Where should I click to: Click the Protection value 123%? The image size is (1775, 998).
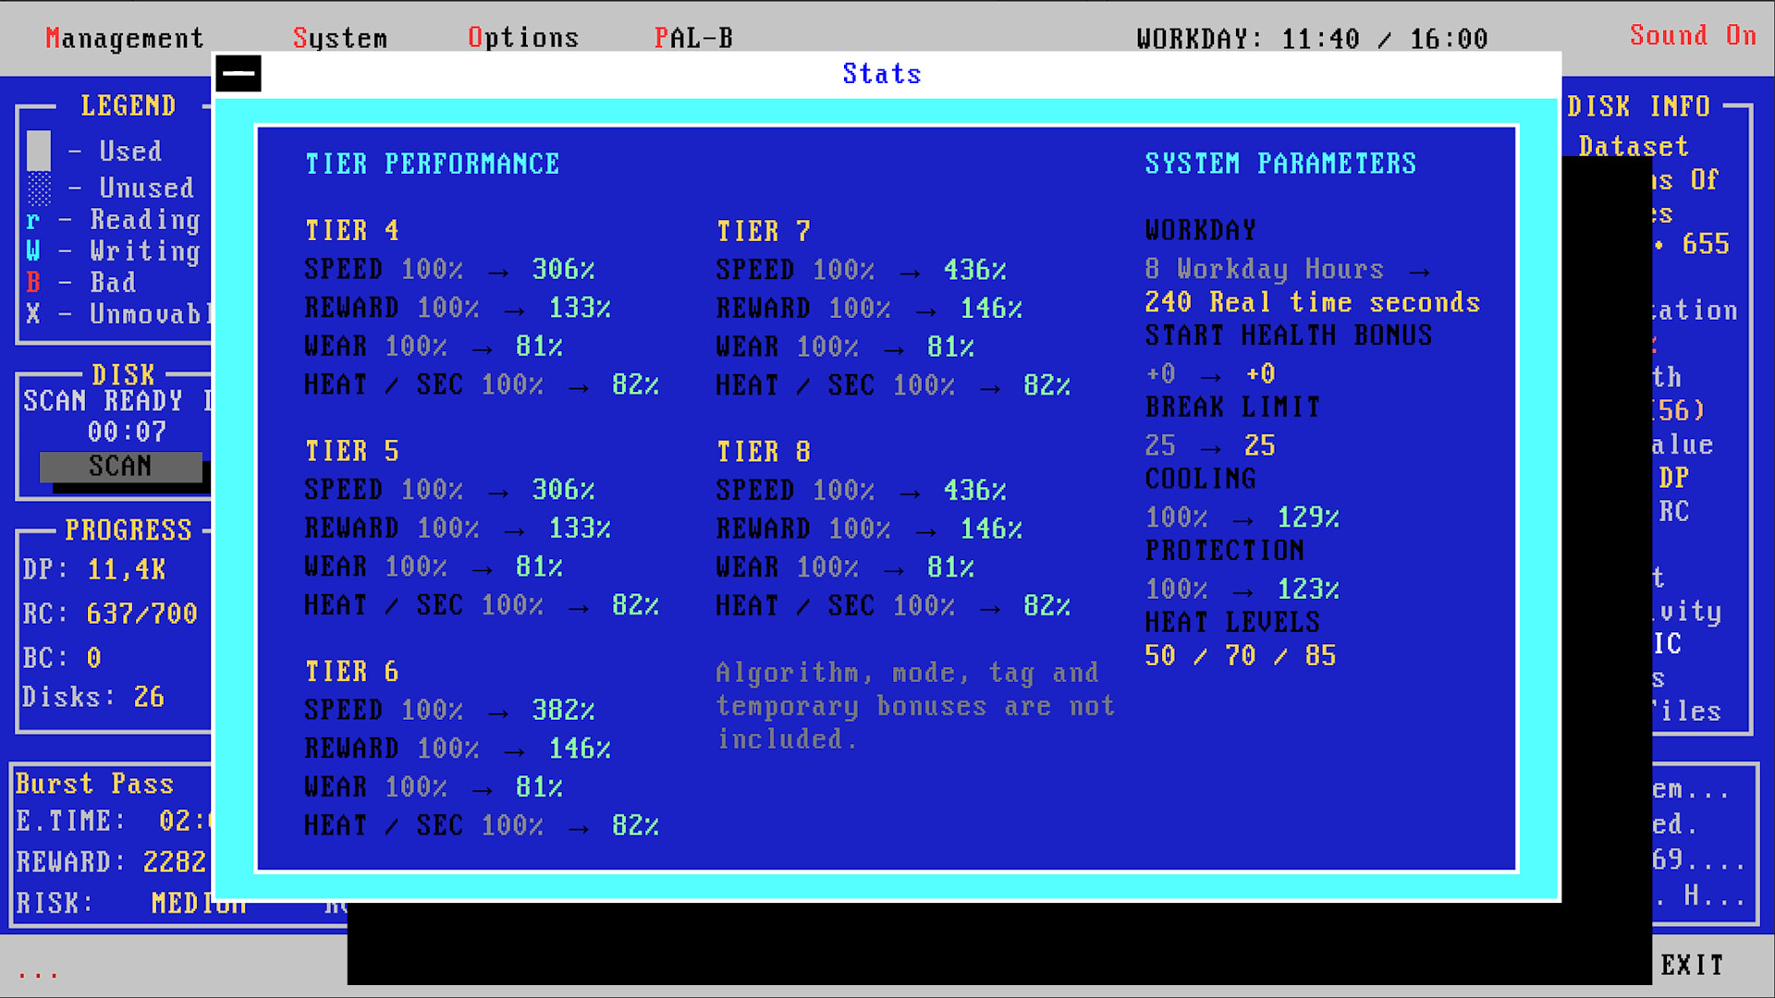(x=1308, y=589)
